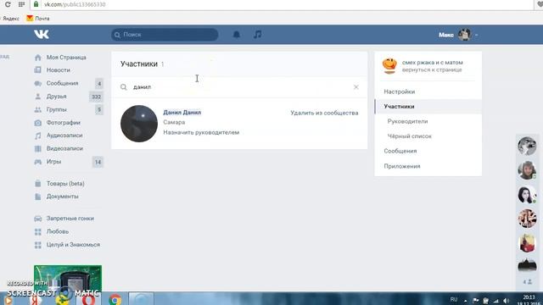Click вернуться к странице link

pos(432,69)
